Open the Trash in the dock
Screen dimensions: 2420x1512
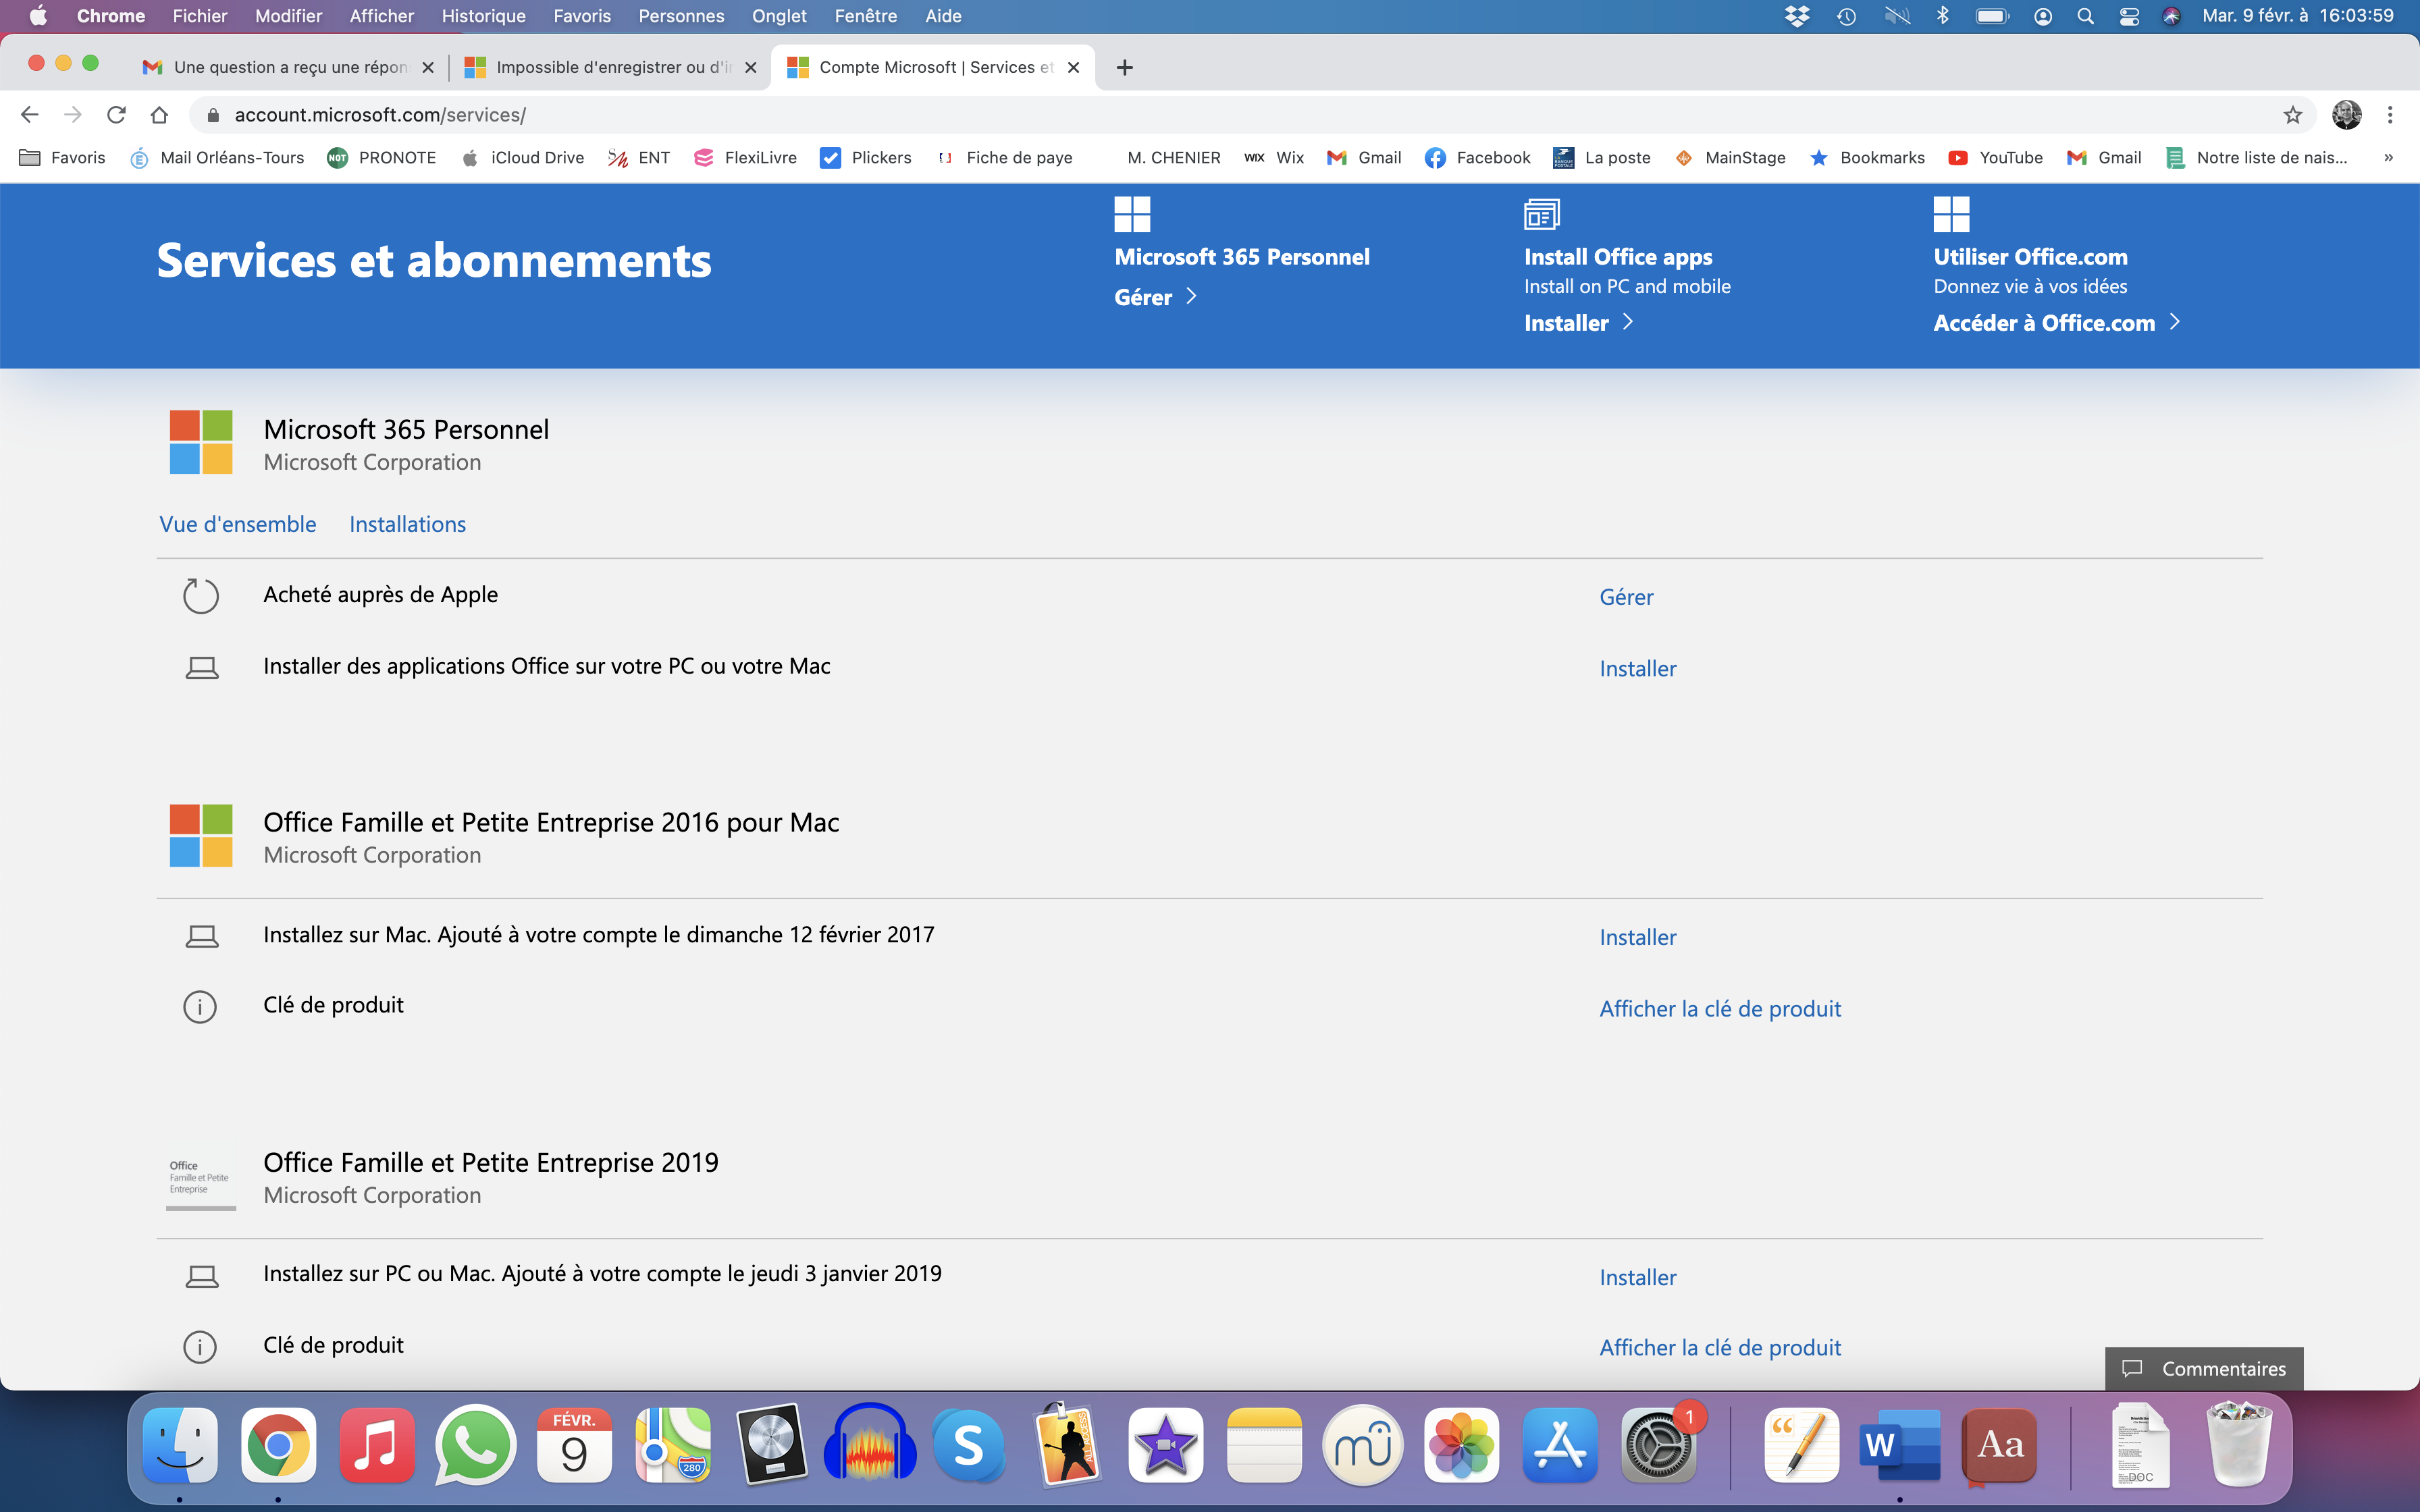coord(2239,1445)
